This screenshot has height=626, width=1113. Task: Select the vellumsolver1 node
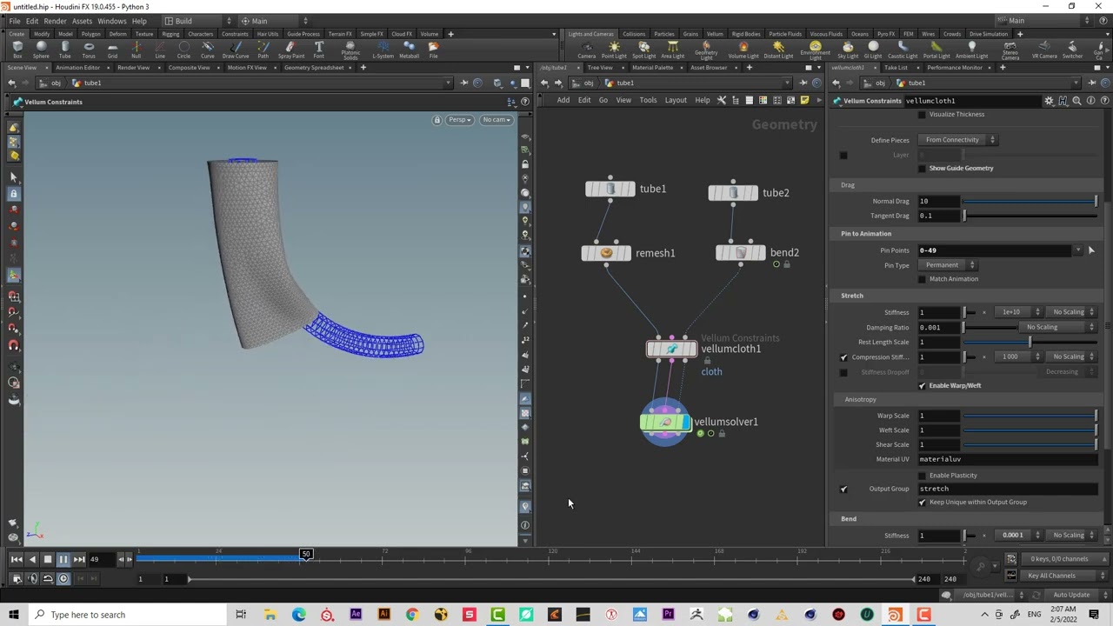(x=665, y=423)
